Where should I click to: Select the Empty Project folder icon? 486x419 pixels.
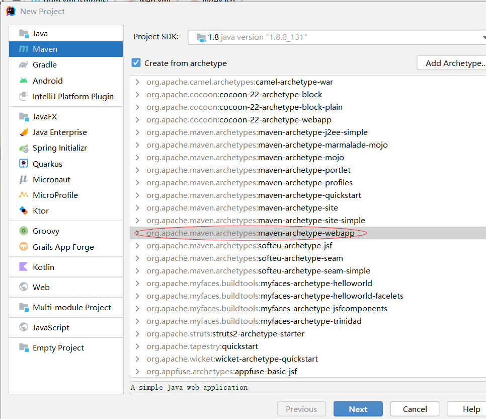(x=24, y=347)
